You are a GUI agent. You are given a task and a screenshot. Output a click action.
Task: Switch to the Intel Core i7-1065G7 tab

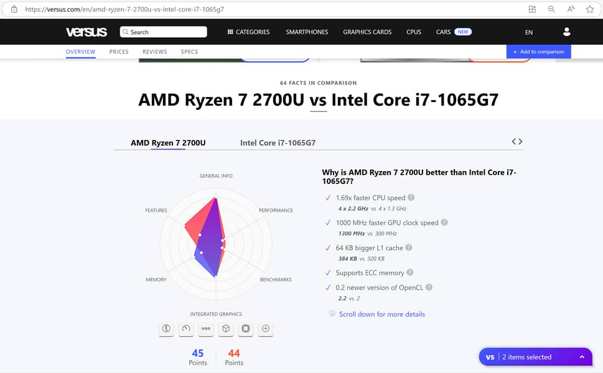[x=278, y=143]
